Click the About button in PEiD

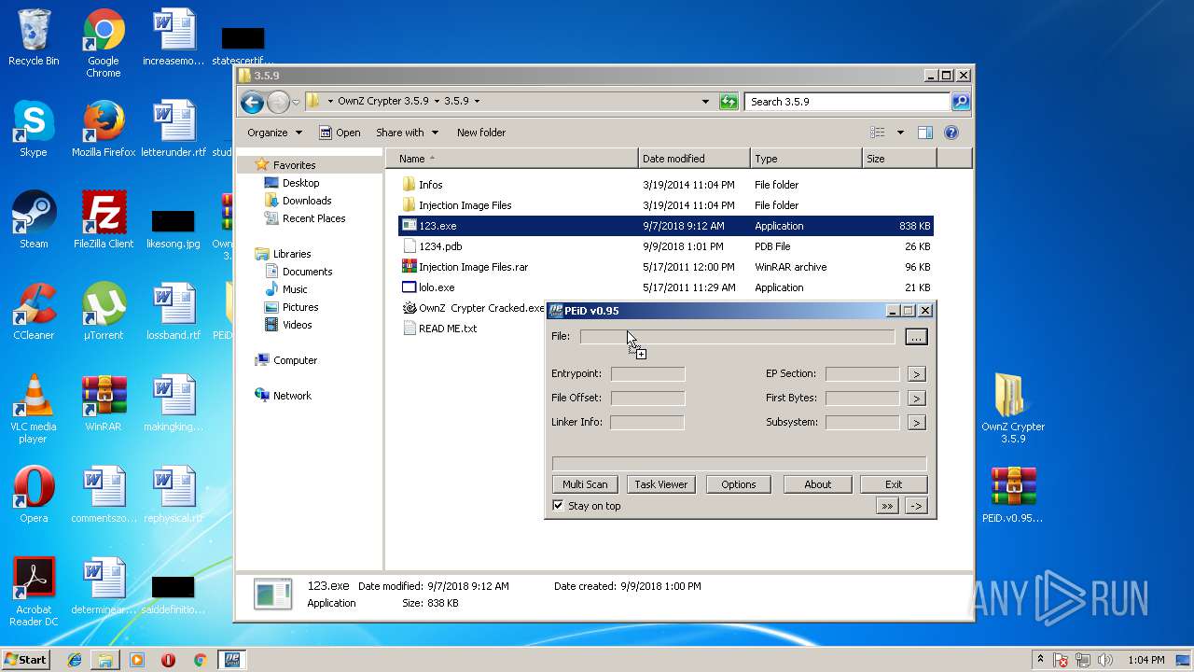coord(817,484)
